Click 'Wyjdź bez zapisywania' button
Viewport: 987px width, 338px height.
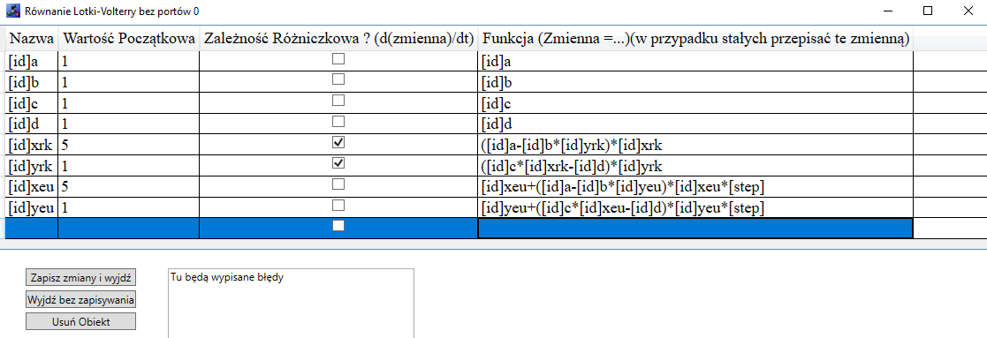pyautogui.click(x=80, y=300)
